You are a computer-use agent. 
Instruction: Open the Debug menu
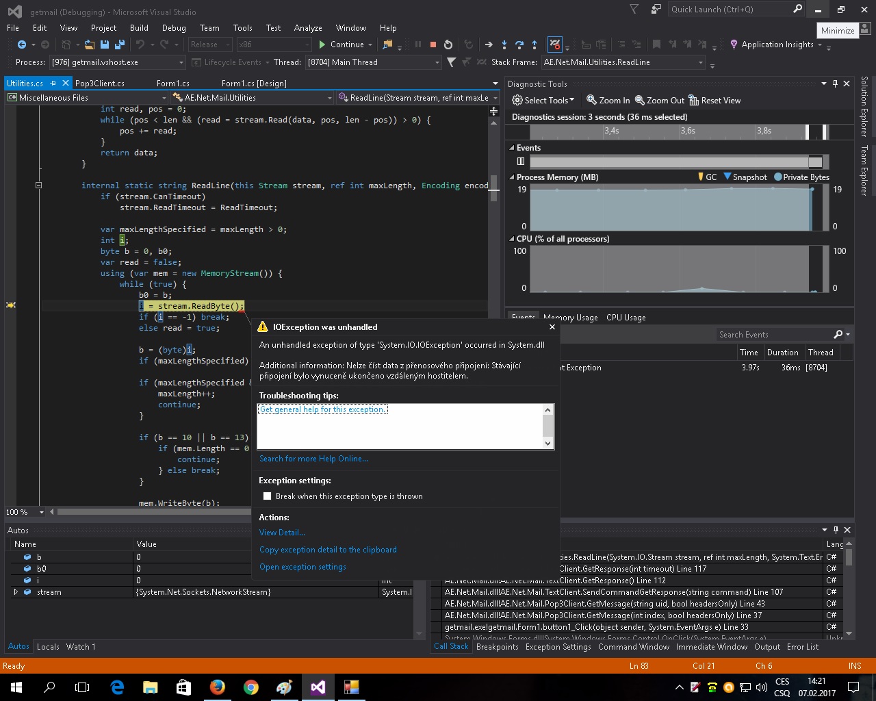(x=174, y=28)
